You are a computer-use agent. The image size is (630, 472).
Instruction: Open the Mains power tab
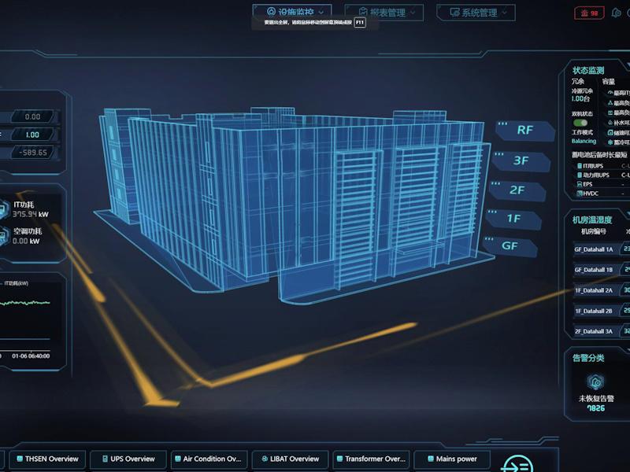pyautogui.click(x=452, y=459)
